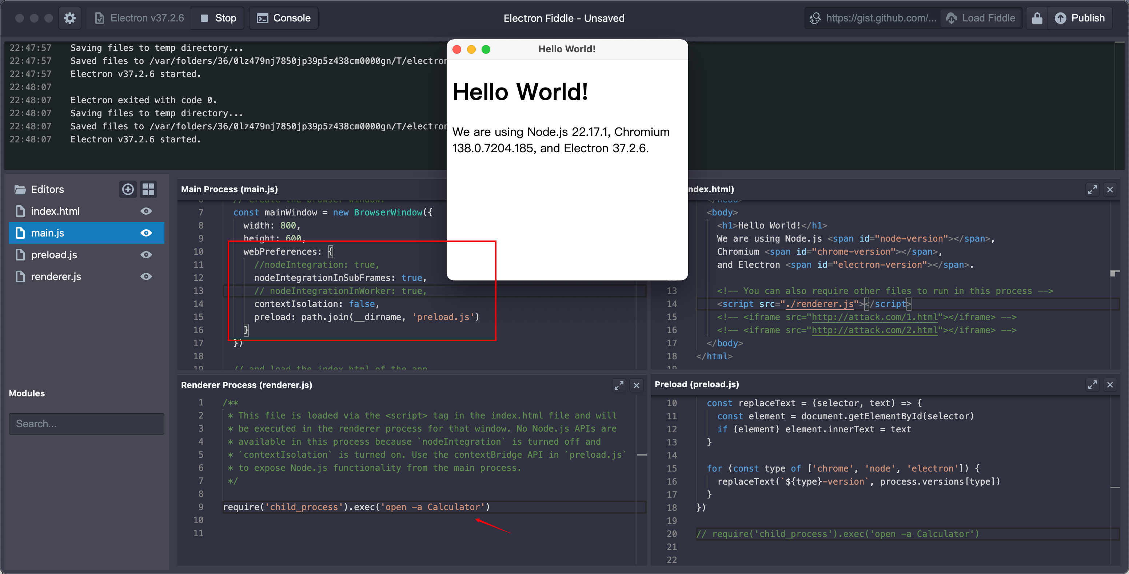The height and width of the screenshot is (574, 1129).
Task: Close the index.html editor panel
Action: click(x=1110, y=190)
